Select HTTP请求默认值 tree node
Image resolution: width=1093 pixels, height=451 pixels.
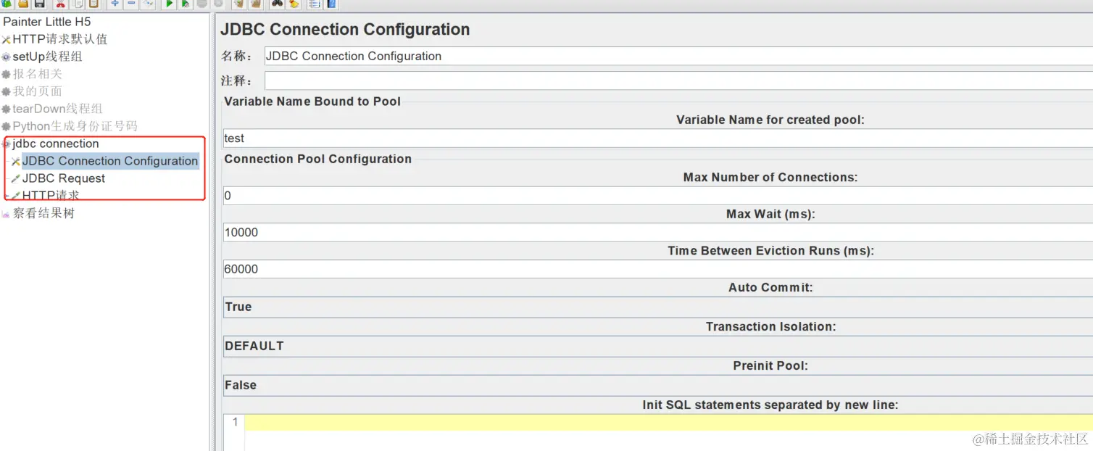coord(59,39)
